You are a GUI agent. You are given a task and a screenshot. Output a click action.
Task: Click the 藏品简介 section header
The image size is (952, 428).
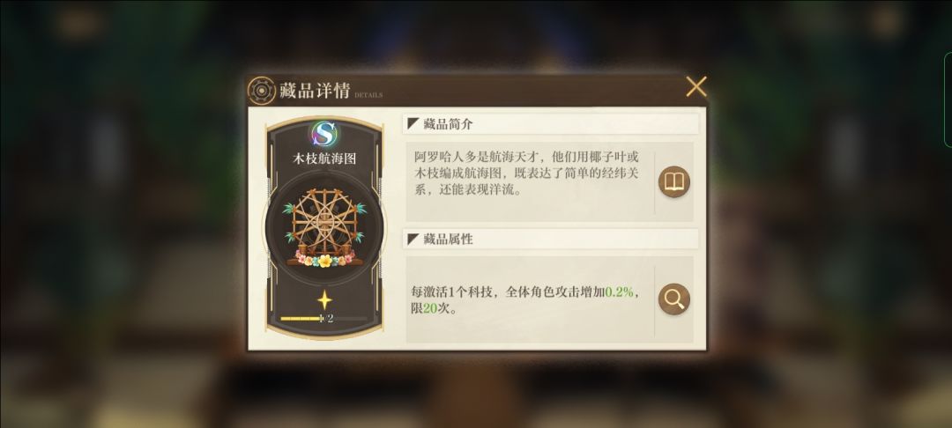point(551,124)
